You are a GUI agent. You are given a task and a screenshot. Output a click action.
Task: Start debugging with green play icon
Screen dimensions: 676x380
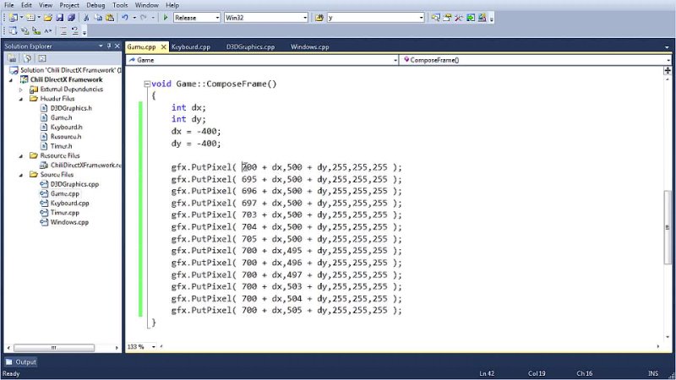click(x=166, y=18)
